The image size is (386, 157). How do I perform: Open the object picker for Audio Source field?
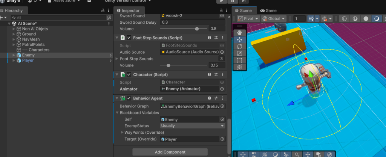(222, 52)
